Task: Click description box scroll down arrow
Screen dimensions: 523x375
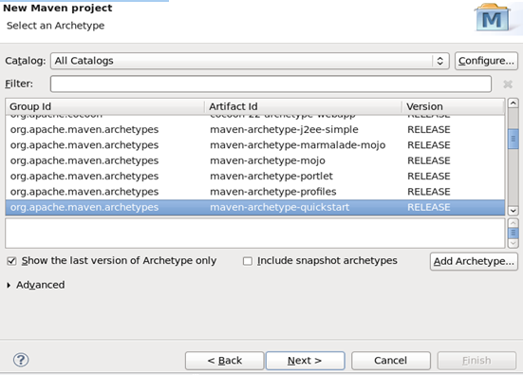Action: tap(513, 244)
